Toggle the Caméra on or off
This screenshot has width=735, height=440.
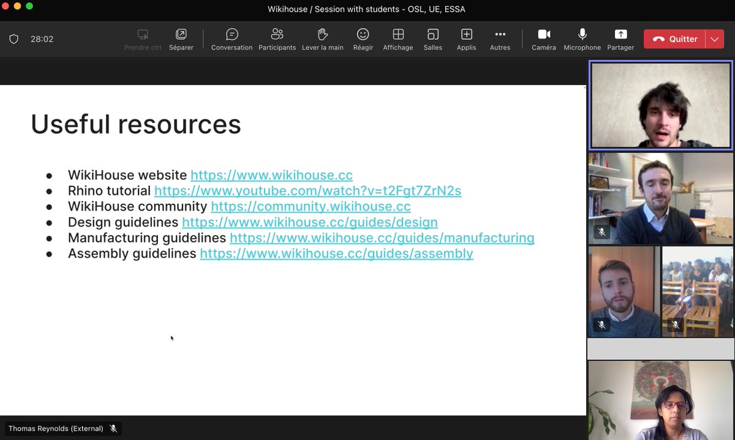pyautogui.click(x=544, y=39)
